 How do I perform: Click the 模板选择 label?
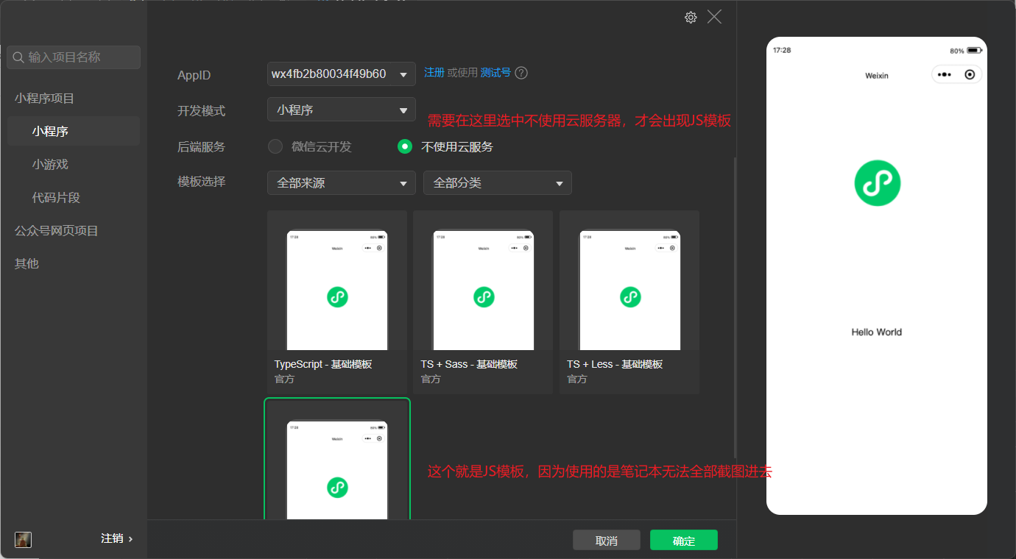201,181
